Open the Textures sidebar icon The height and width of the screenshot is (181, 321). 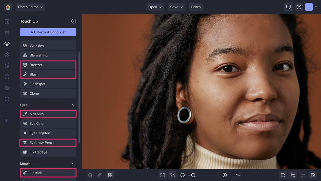7,121
